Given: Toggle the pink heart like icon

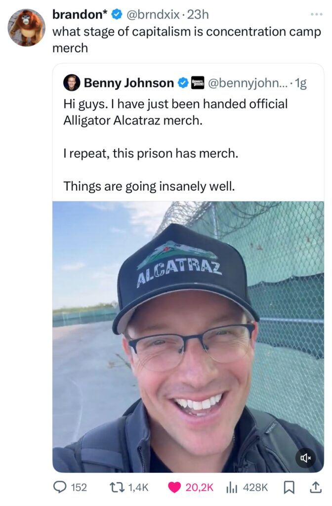Looking at the screenshot, I should [174, 487].
